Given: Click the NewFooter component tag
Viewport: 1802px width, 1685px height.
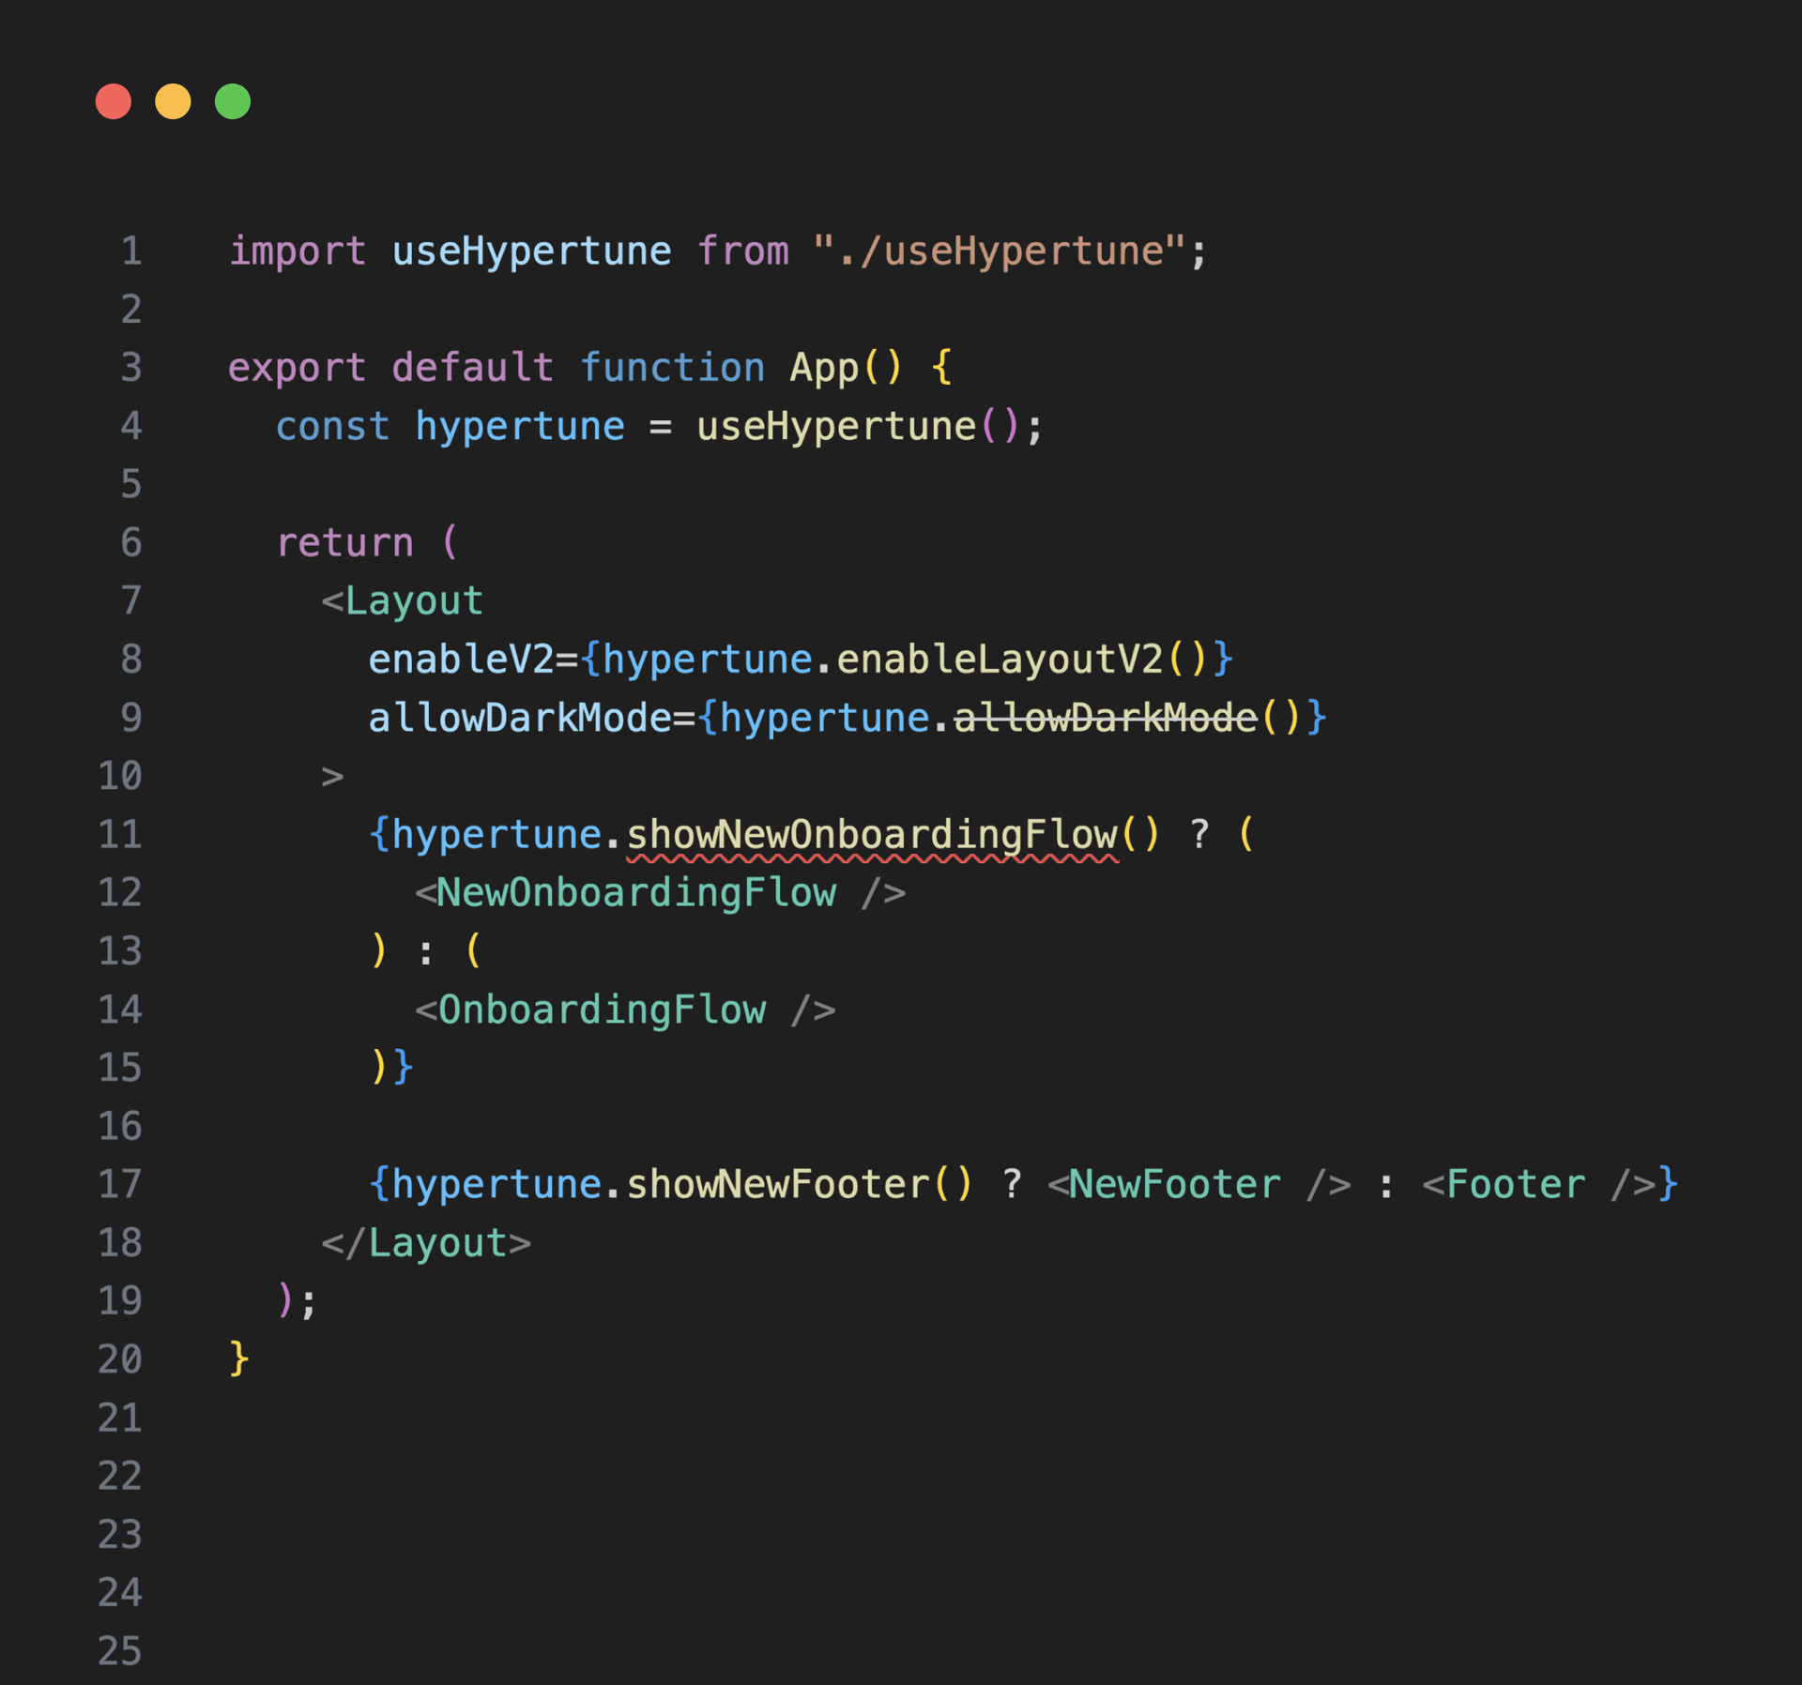Looking at the screenshot, I should click(x=1173, y=1185).
